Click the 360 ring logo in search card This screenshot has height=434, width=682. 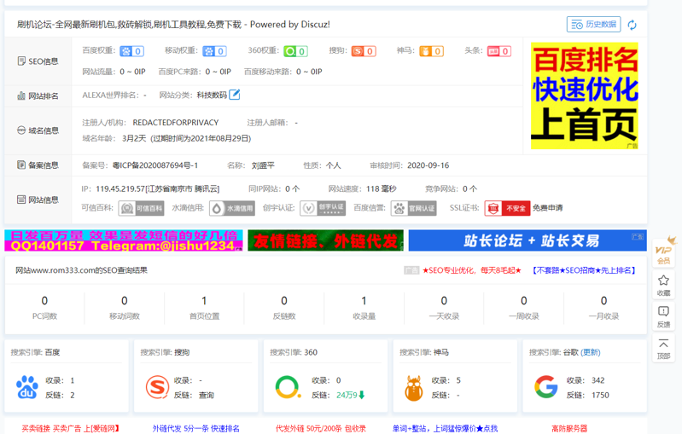point(288,387)
